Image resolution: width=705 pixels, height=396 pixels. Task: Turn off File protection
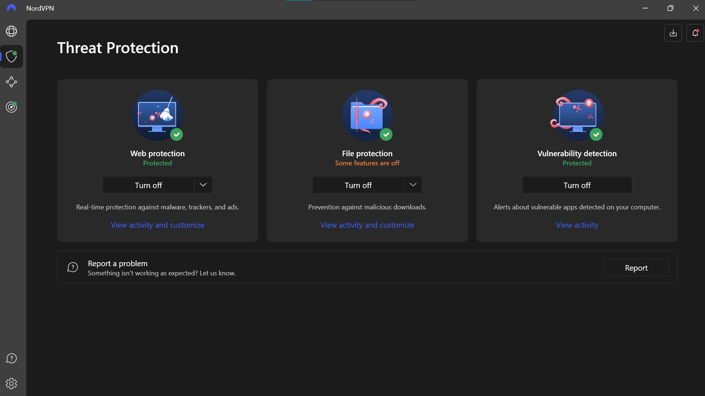(358, 185)
